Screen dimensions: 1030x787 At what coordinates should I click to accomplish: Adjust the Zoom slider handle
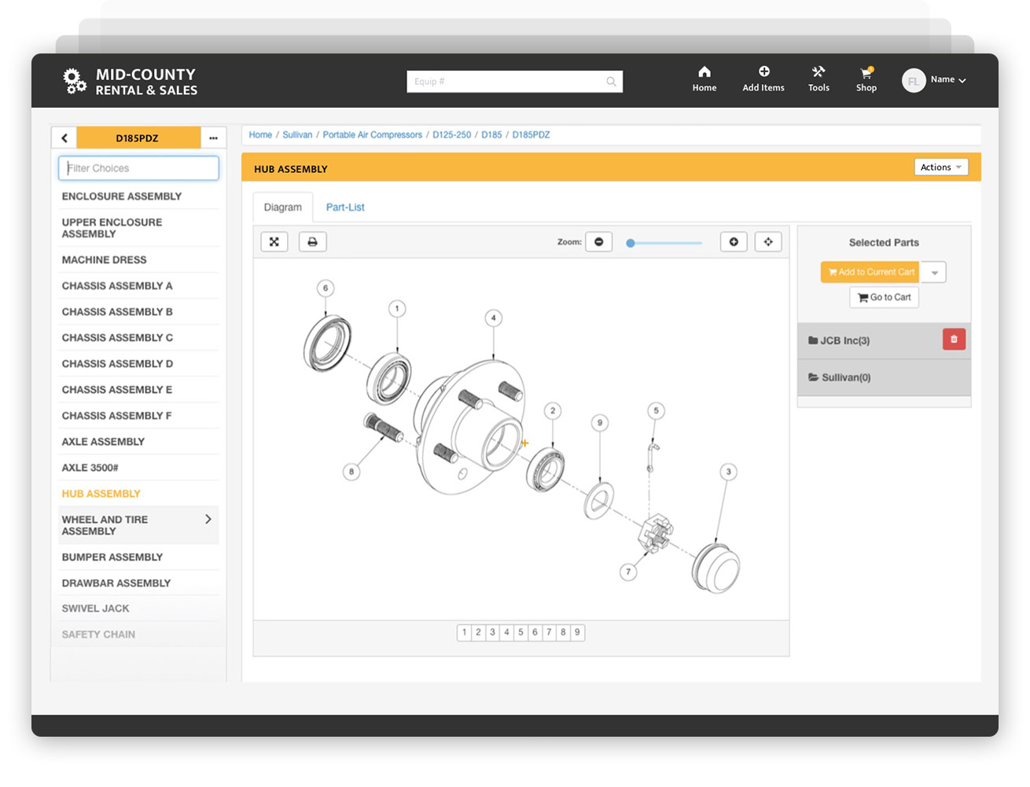[630, 243]
